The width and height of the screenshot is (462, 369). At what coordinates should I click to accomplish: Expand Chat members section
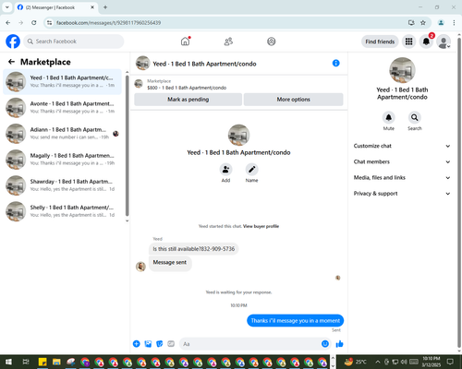coord(402,161)
